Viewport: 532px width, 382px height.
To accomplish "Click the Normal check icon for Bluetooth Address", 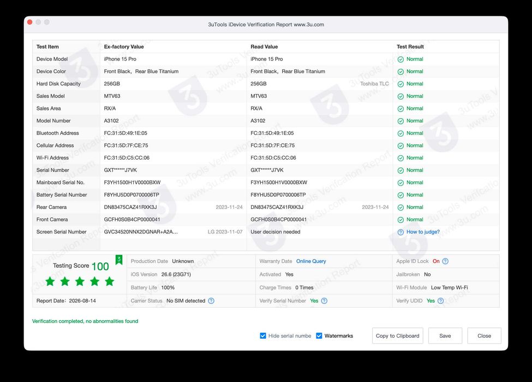I will click(x=401, y=133).
